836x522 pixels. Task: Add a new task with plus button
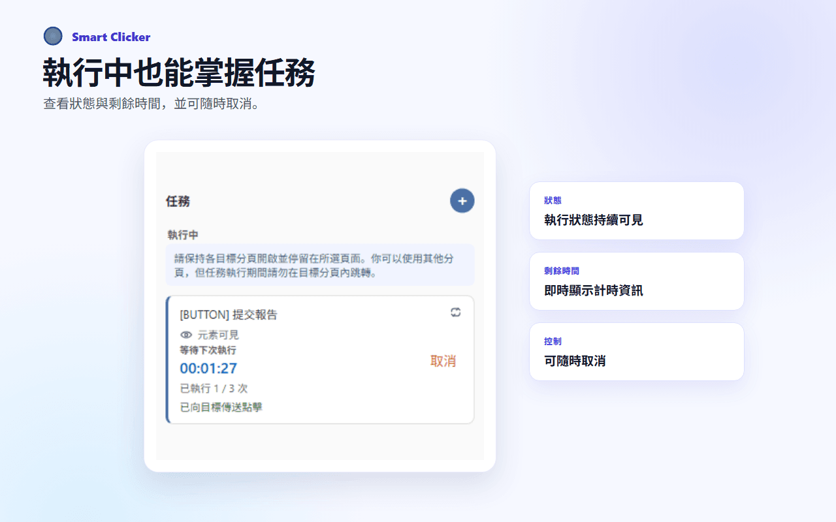point(462,201)
